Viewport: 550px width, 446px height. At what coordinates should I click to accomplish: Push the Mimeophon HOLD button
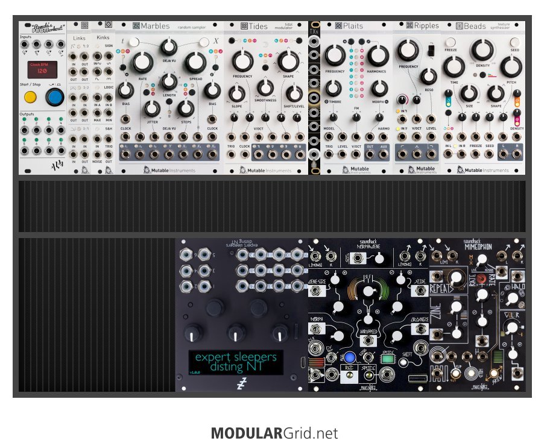pos(472,373)
